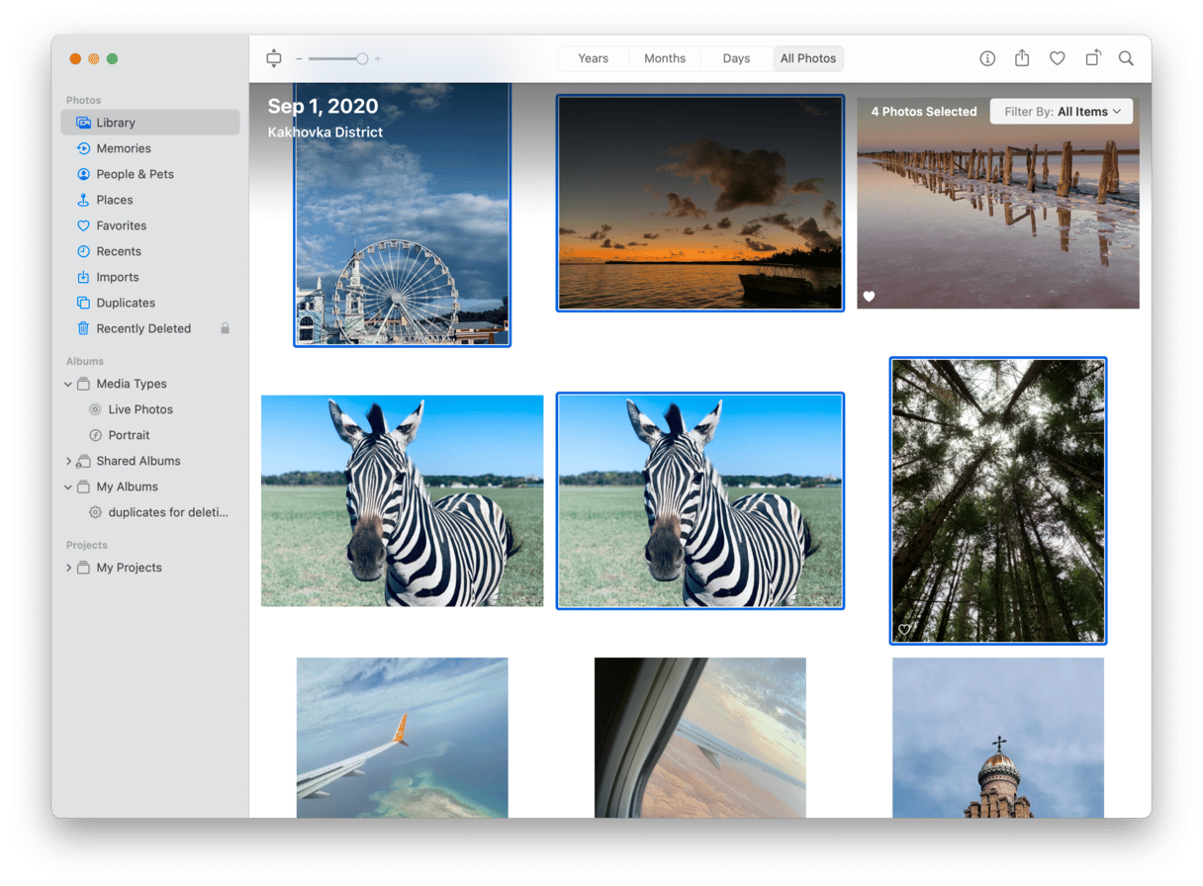Screen dimensions: 1203x886
Task: Expand the Shared Albums group
Action: pyautogui.click(x=68, y=461)
